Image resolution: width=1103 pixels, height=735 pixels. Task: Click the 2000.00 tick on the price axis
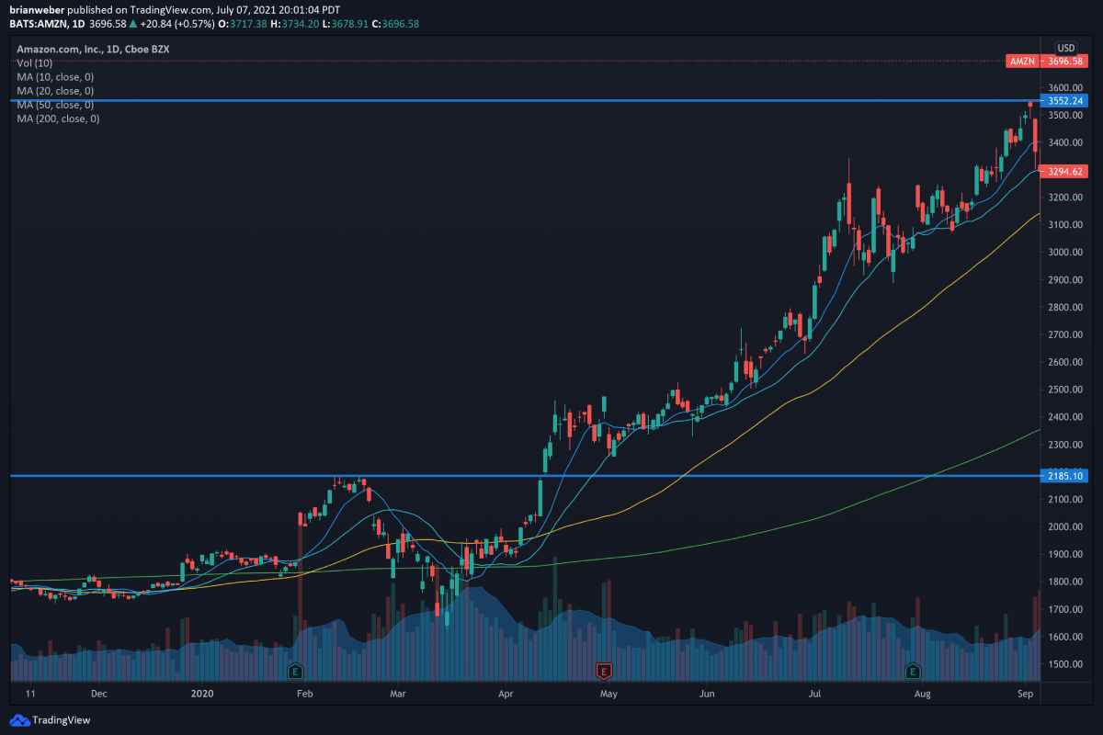(1066, 526)
